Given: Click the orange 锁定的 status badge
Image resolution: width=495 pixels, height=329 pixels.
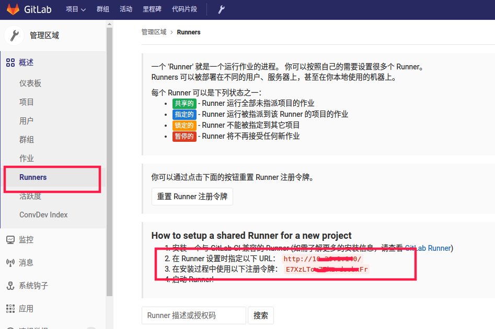Looking at the screenshot, I should [185, 126].
